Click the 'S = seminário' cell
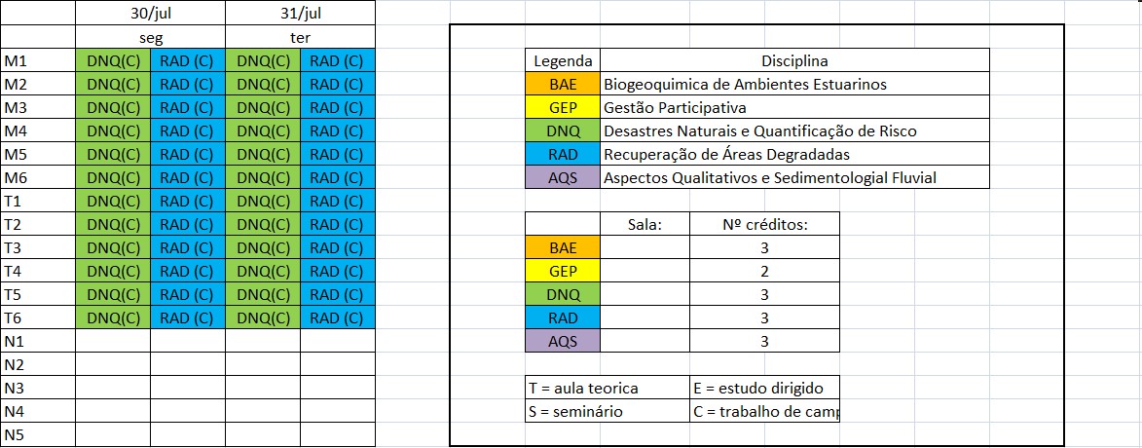 (x=608, y=411)
